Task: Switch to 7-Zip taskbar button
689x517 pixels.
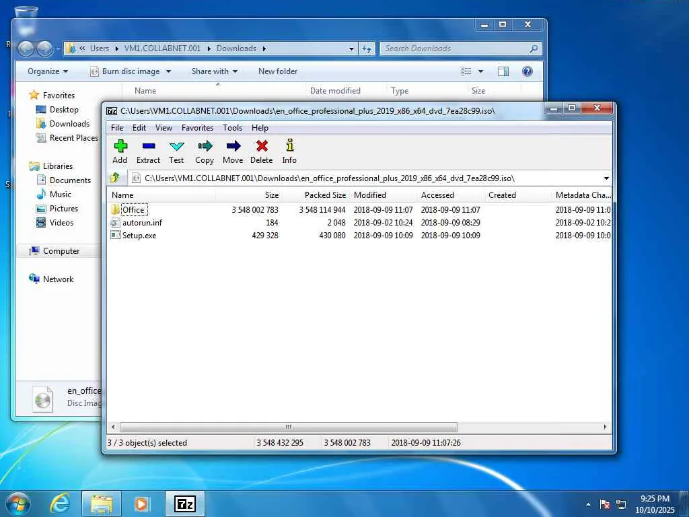Action: 185,504
